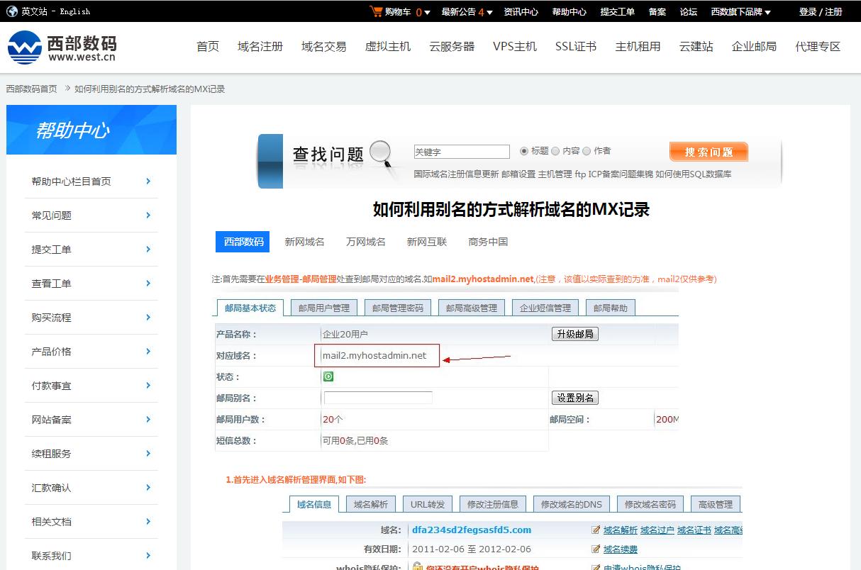
Task: Click the edit icon beside 申请whois隐私保护
Action: tap(596, 566)
